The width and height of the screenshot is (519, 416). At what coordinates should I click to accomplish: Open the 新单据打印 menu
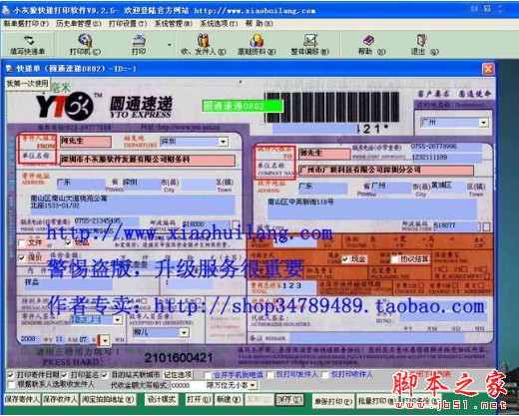[x=26, y=24]
